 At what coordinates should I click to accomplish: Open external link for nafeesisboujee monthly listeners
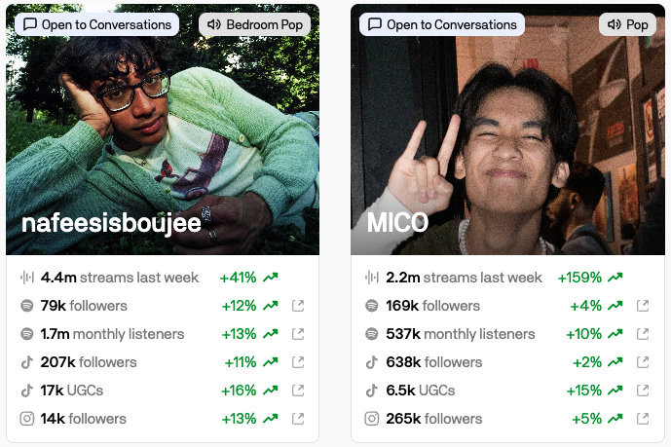click(x=298, y=334)
